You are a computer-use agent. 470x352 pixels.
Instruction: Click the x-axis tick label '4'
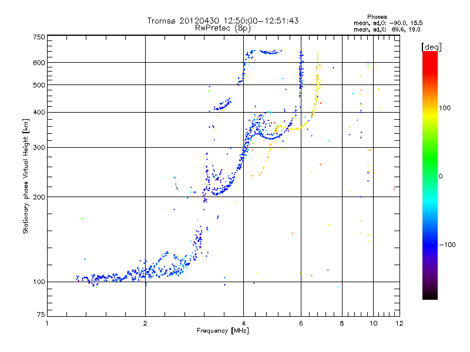(x=243, y=323)
